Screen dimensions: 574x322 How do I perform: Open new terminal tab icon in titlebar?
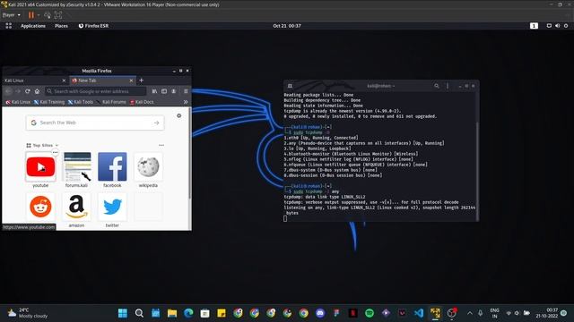point(290,86)
